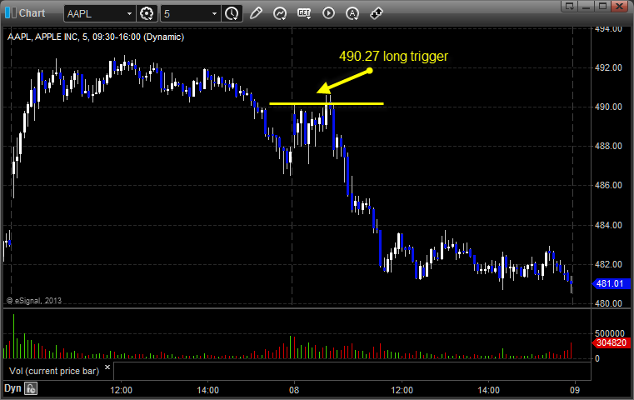Click the window linking icon beside Chart

tap(11, 13)
